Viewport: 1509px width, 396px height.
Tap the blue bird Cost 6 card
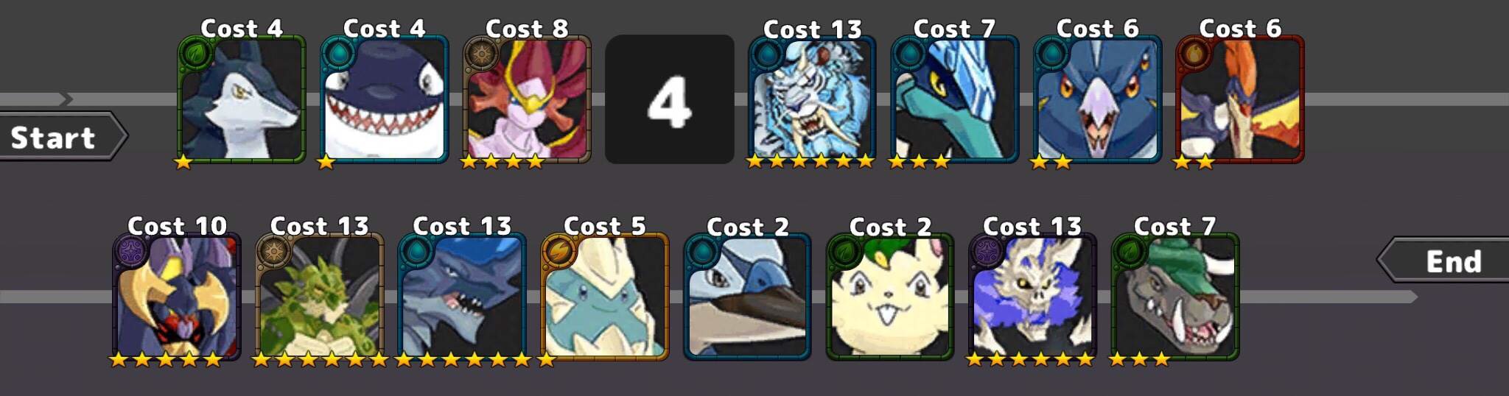(x=1098, y=99)
